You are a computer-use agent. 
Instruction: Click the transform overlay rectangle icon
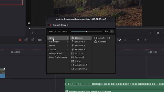point(31,33)
